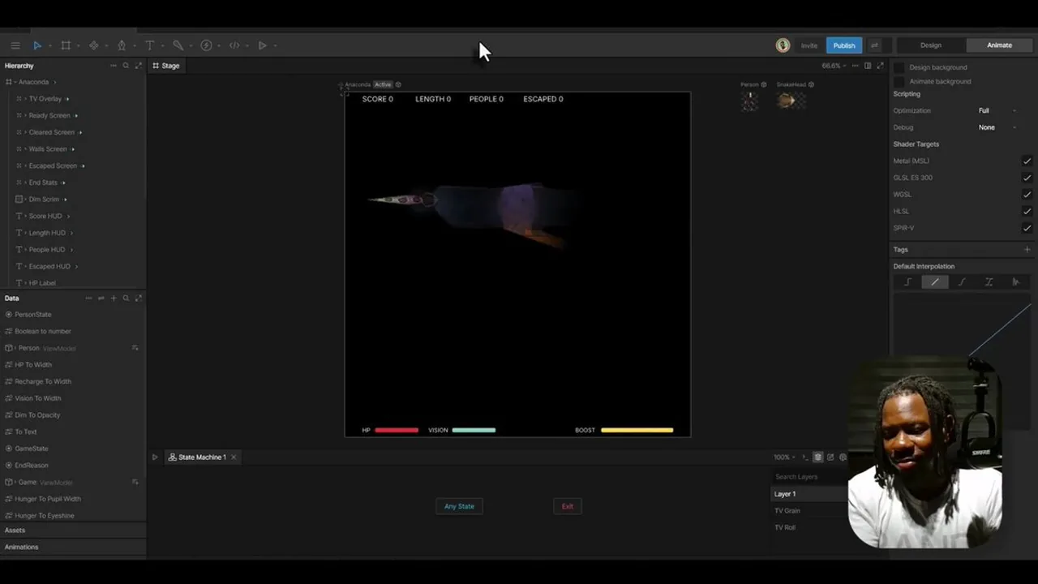The image size is (1038, 584).
Task: Add a new tag
Action: 1027,250
